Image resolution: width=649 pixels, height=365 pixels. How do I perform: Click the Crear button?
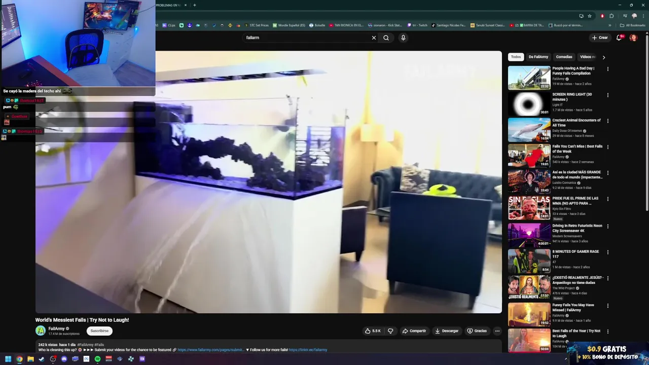tap(599, 38)
